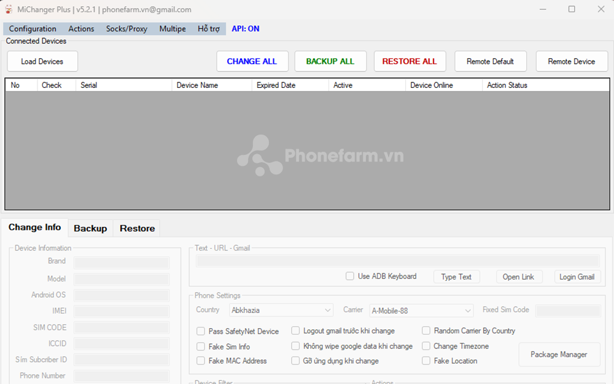Screen dimensions: 614x384
Task: Click the Load Devices button
Action: pyautogui.click(x=42, y=61)
